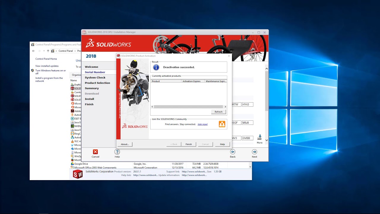Click the Help button in the Product Activation dialog

pyautogui.click(x=222, y=144)
